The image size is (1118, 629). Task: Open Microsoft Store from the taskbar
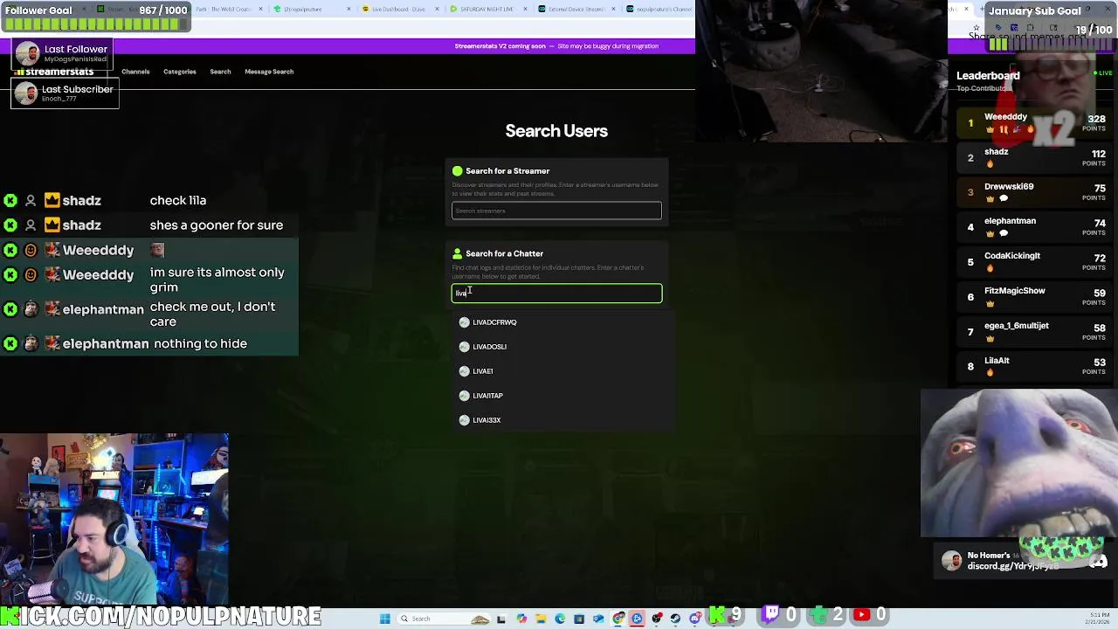(x=579, y=619)
